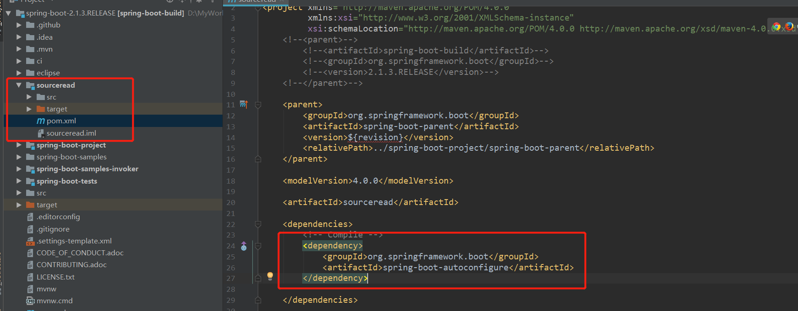Viewport: 798px width, 311px height.
Task: Click the dependency gutter icon on line 24
Action: pyautogui.click(x=244, y=246)
